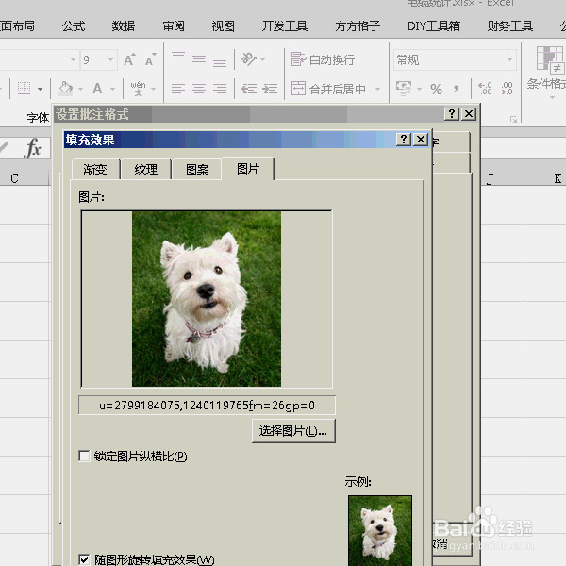Select the 图片 tab

(x=248, y=168)
